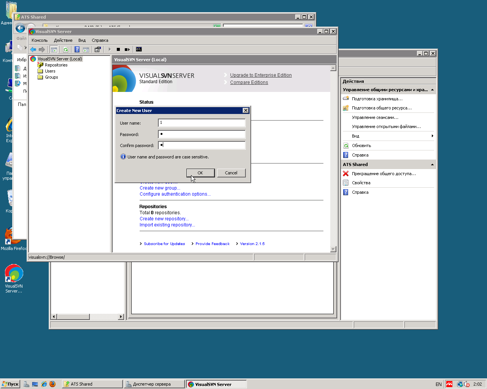The height and width of the screenshot is (389, 487).
Task: Open the Действие menu
Action: [x=63, y=40]
